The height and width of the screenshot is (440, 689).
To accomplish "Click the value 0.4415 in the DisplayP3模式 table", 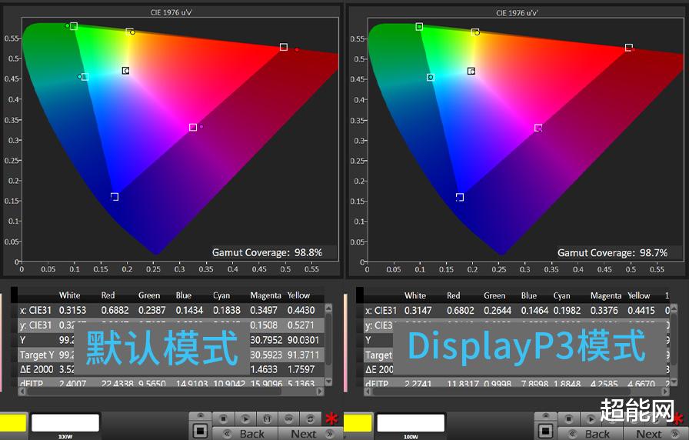I will click(x=641, y=310).
